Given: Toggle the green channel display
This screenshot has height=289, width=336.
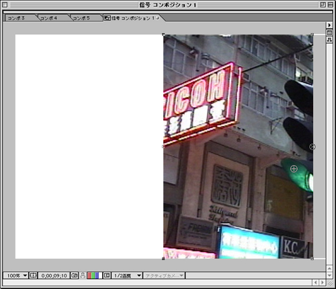Looking at the screenshot, I should point(93,276).
